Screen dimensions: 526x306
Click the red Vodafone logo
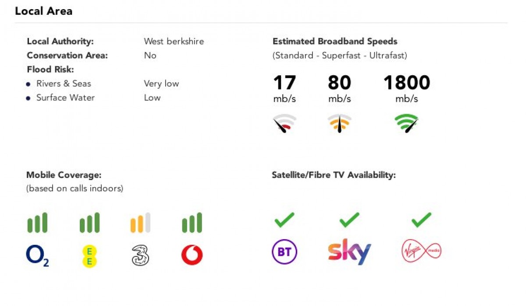pos(192,255)
